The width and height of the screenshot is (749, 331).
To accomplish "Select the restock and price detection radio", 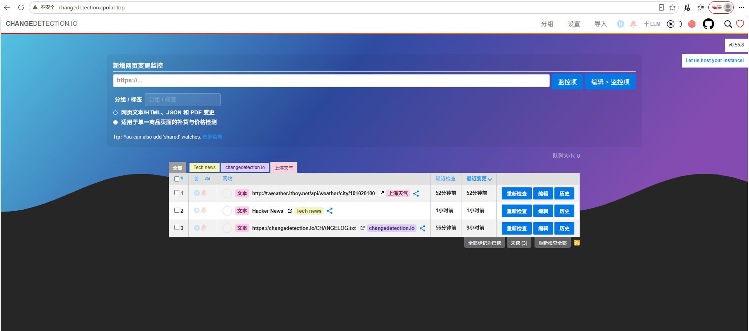I will [115, 122].
